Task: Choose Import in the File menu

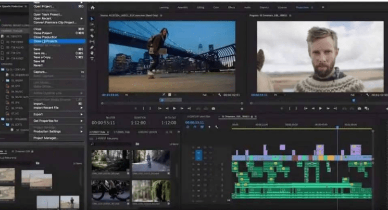Action: 40,104
